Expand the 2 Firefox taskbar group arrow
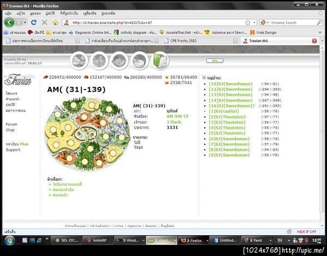This screenshot has height=256, width=327. tap(207, 241)
